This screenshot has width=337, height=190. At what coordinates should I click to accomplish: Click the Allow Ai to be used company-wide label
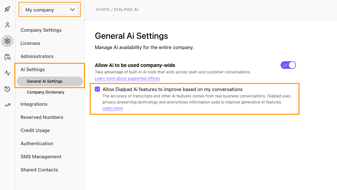135,65
